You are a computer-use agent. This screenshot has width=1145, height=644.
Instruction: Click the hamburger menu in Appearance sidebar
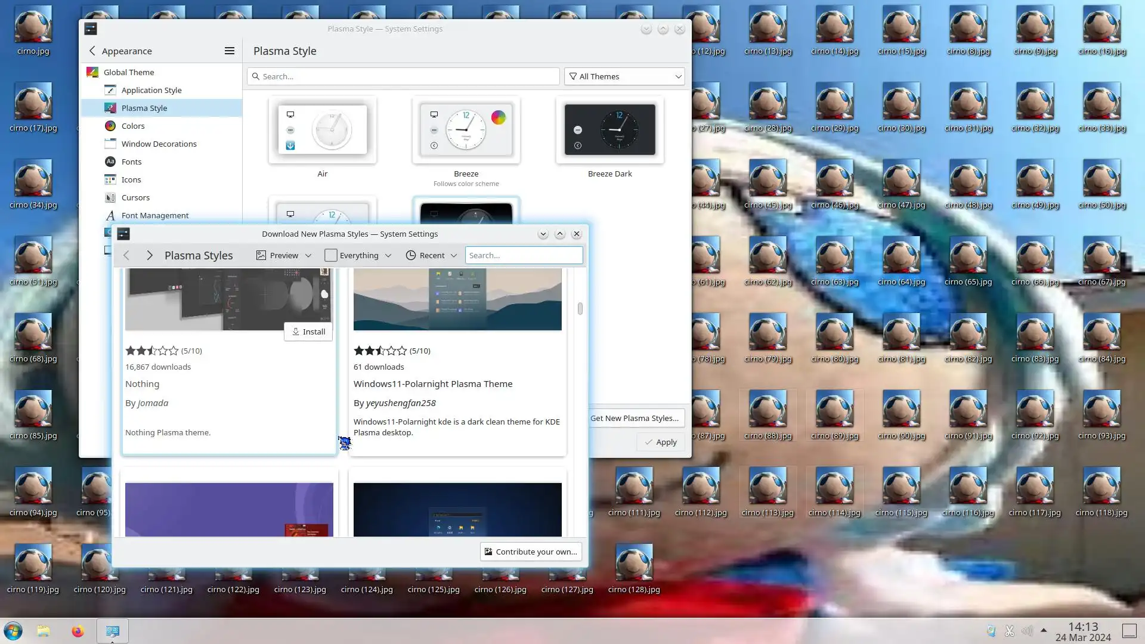[x=229, y=51]
